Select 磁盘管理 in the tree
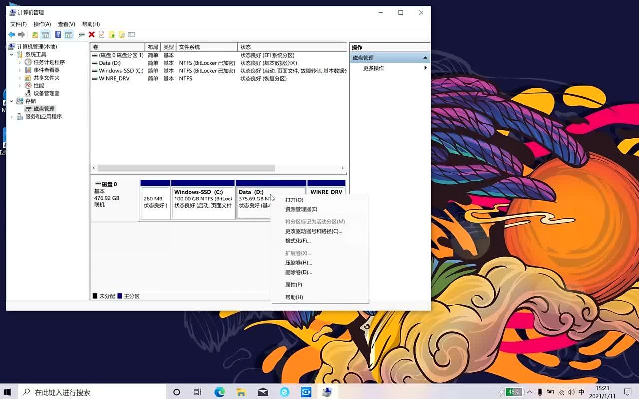This screenshot has width=639, height=399. 44,109
